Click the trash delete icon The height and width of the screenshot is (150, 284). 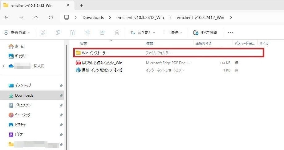117,33
